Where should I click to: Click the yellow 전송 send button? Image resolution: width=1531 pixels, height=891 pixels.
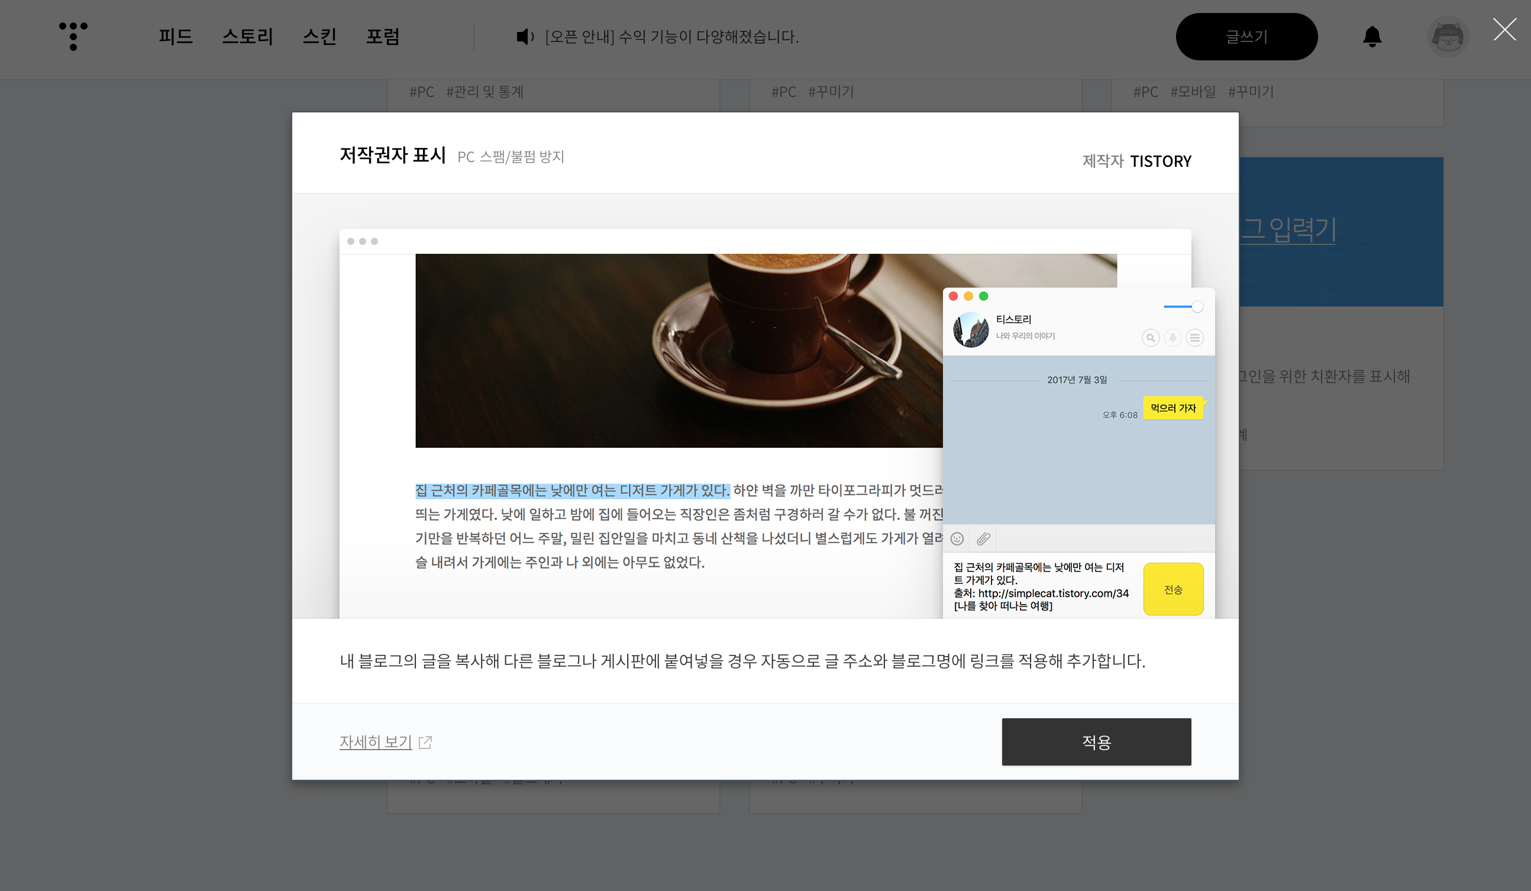[1173, 589]
